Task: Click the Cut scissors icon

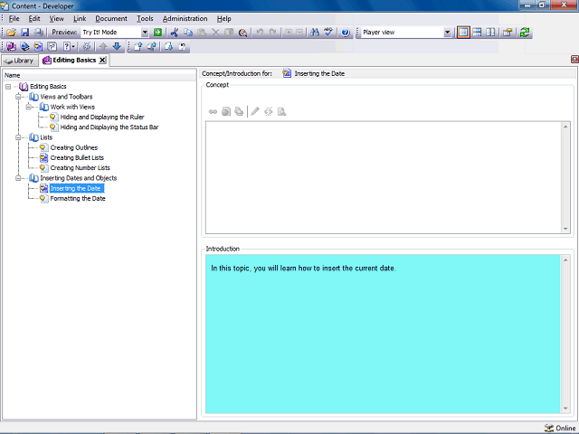Action: tap(175, 33)
